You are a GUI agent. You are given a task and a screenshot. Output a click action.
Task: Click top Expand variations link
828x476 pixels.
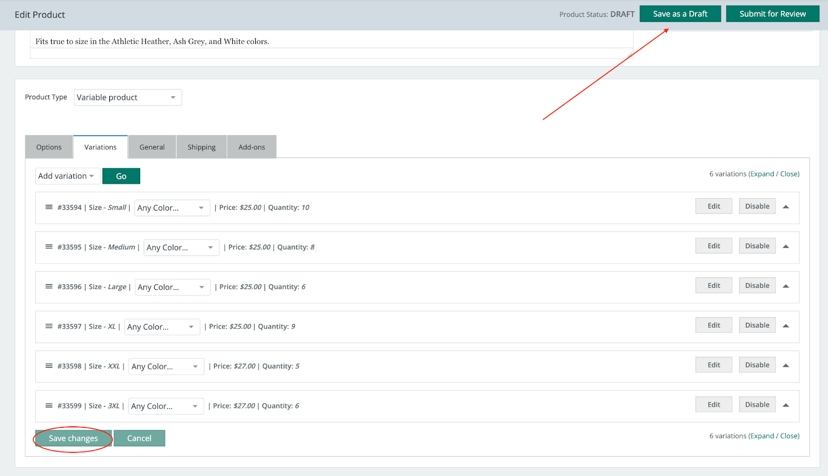tap(762, 174)
